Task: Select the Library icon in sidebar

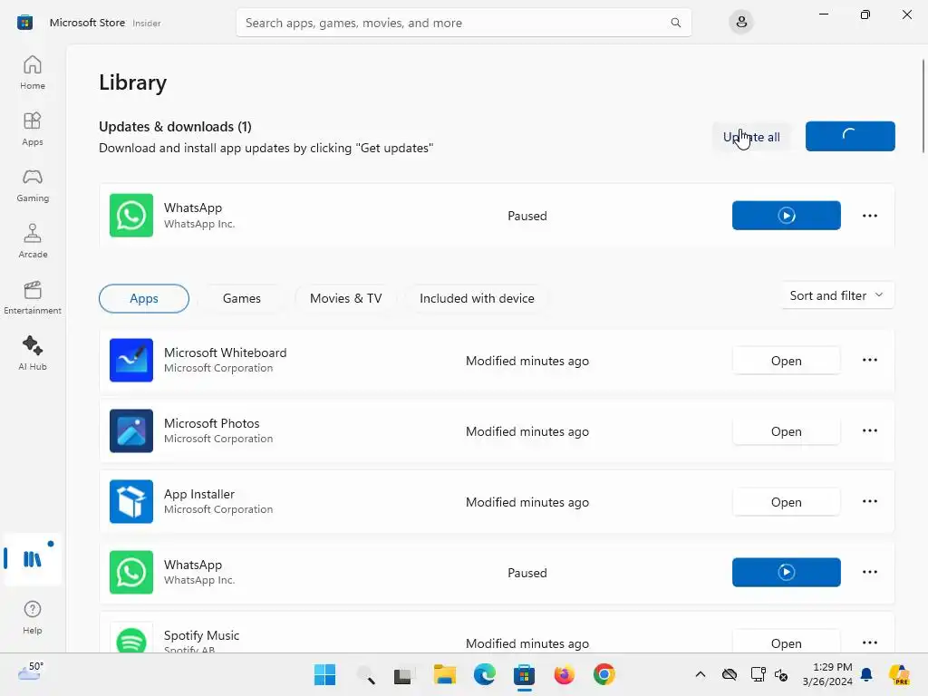Action: click(x=33, y=558)
